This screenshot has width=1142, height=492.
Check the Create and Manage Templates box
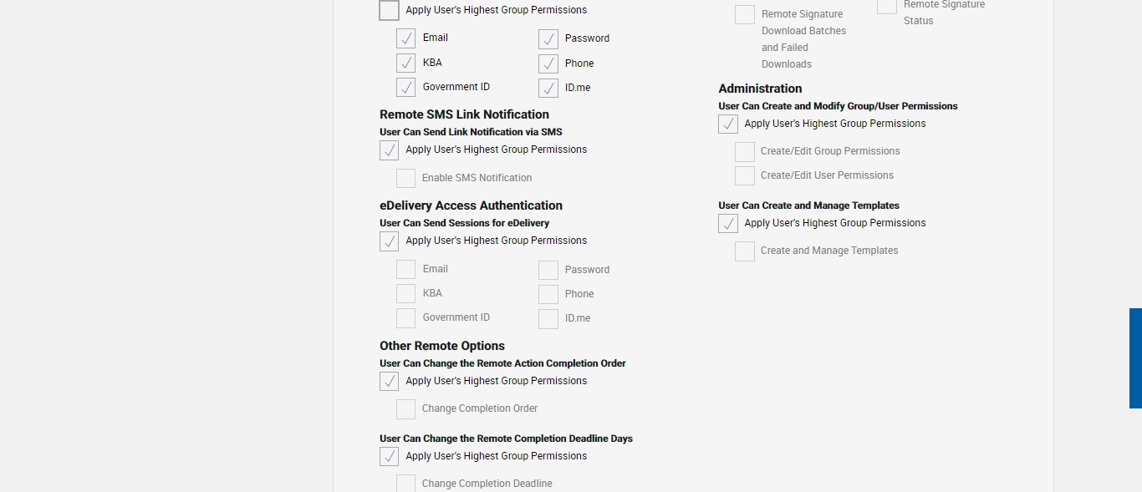point(745,251)
